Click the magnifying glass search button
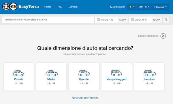This screenshot has height=104, width=173. tap(166, 20)
